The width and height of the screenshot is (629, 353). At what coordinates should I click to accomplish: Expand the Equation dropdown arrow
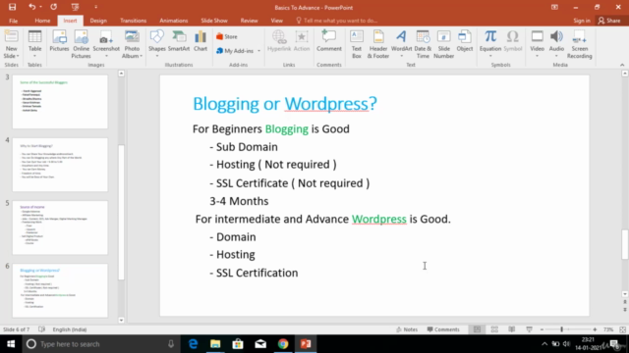point(490,56)
